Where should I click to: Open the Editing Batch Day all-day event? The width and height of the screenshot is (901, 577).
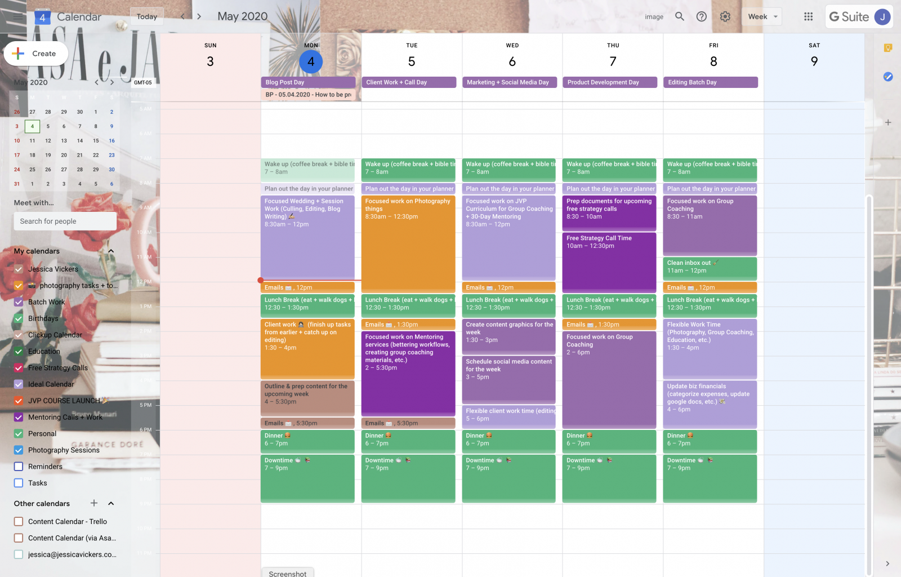tap(710, 82)
